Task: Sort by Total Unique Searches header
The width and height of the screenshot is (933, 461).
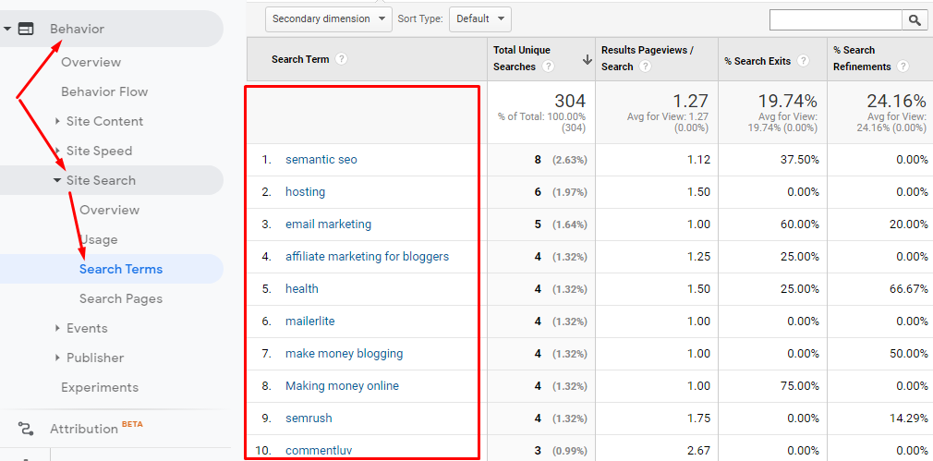Action: pyautogui.click(x=522, y=58)
